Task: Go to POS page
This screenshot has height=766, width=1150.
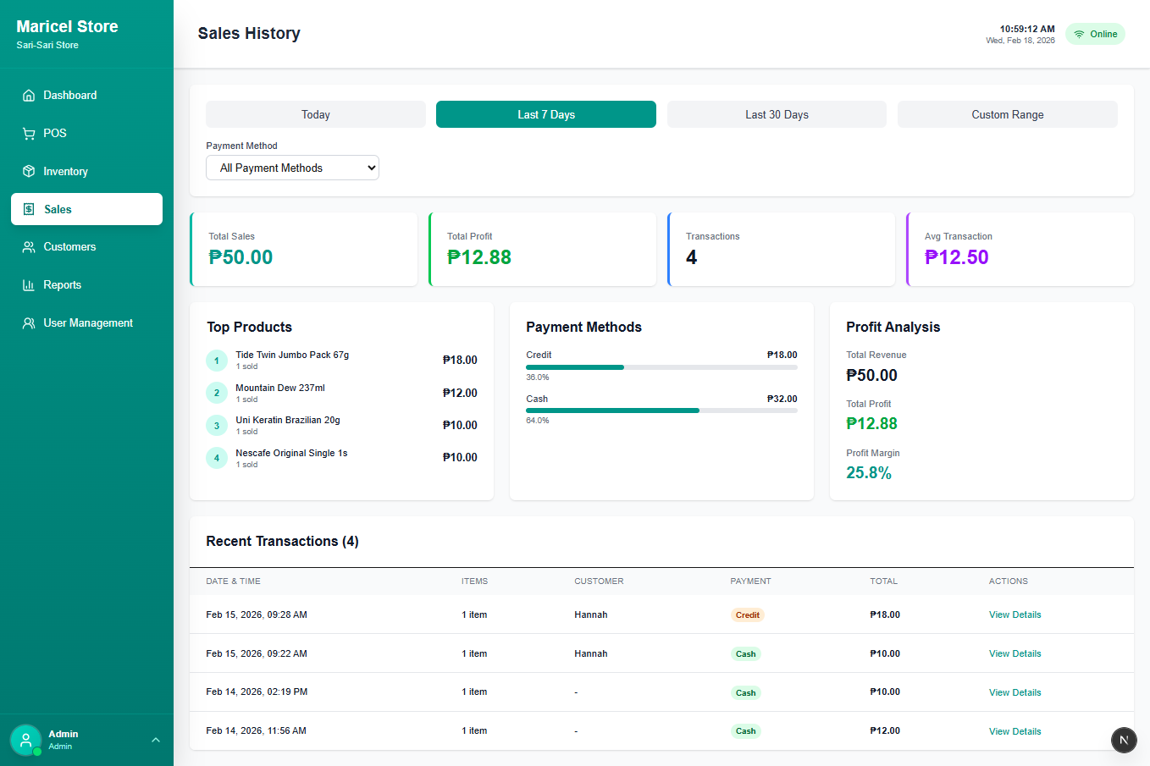Action: pos(86,134)
